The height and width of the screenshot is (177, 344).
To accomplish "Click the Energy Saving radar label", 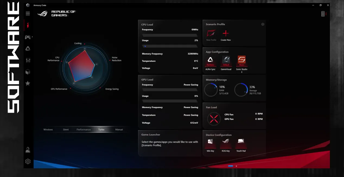I will click(x=112, y=89).
